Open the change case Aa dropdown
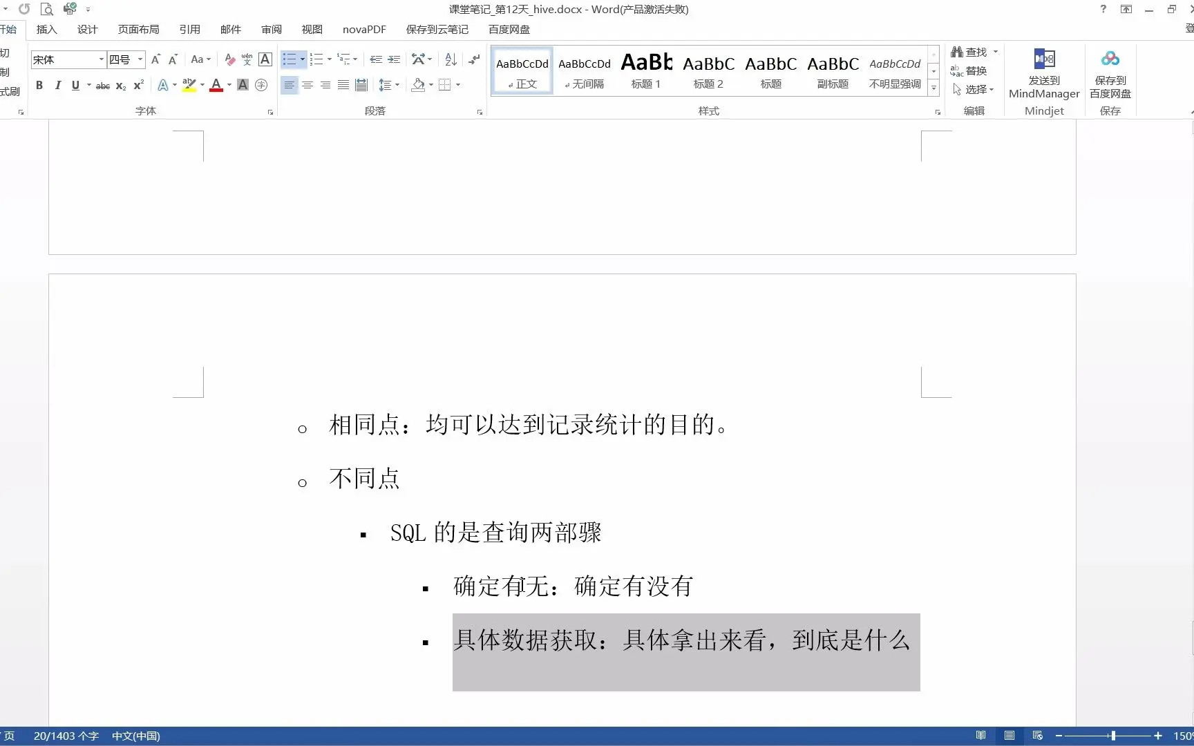The width and height of the screenshot is (1194, 746). pos(200,59)
